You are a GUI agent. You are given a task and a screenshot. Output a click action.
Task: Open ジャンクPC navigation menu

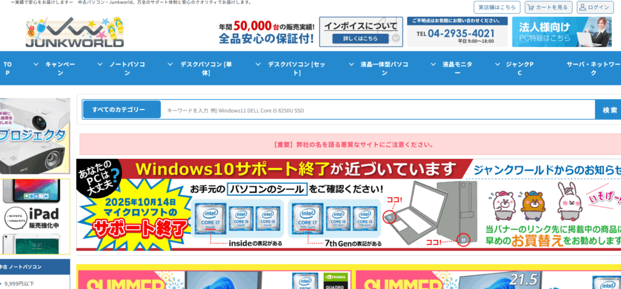click(520, 68)
